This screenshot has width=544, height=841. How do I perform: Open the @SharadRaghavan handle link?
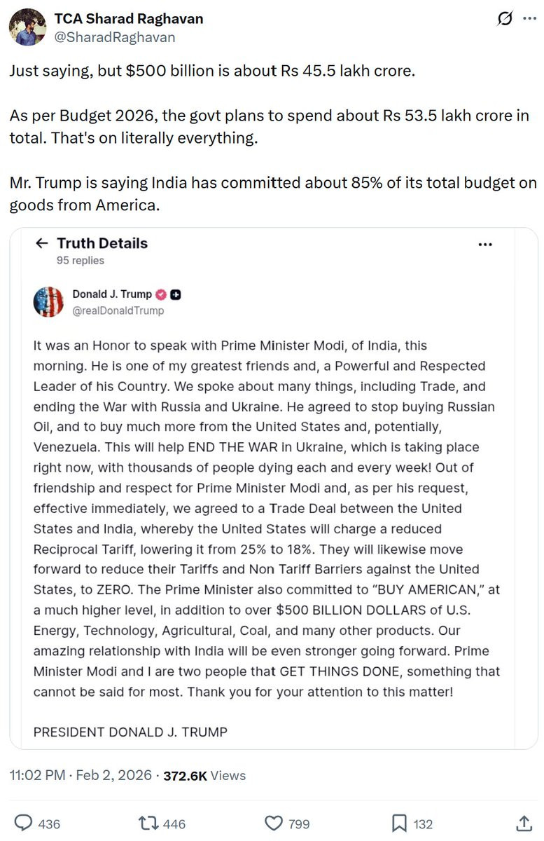[115, 37]
